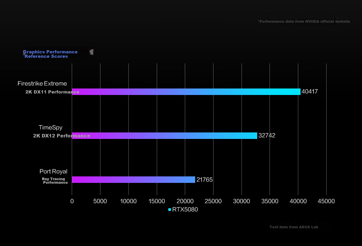Click the 5000 axis tick label

pos(100,201)
